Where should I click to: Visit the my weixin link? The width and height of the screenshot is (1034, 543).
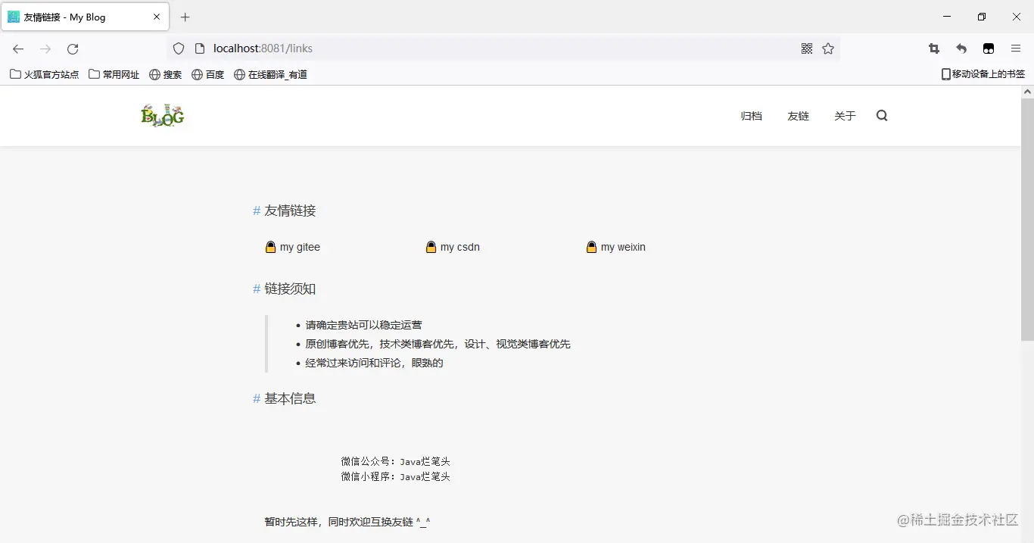pos(623,247)
